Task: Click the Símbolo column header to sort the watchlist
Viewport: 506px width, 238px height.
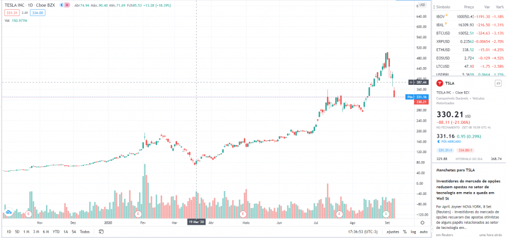Action: pyautogui.click(x=442, y=6)
